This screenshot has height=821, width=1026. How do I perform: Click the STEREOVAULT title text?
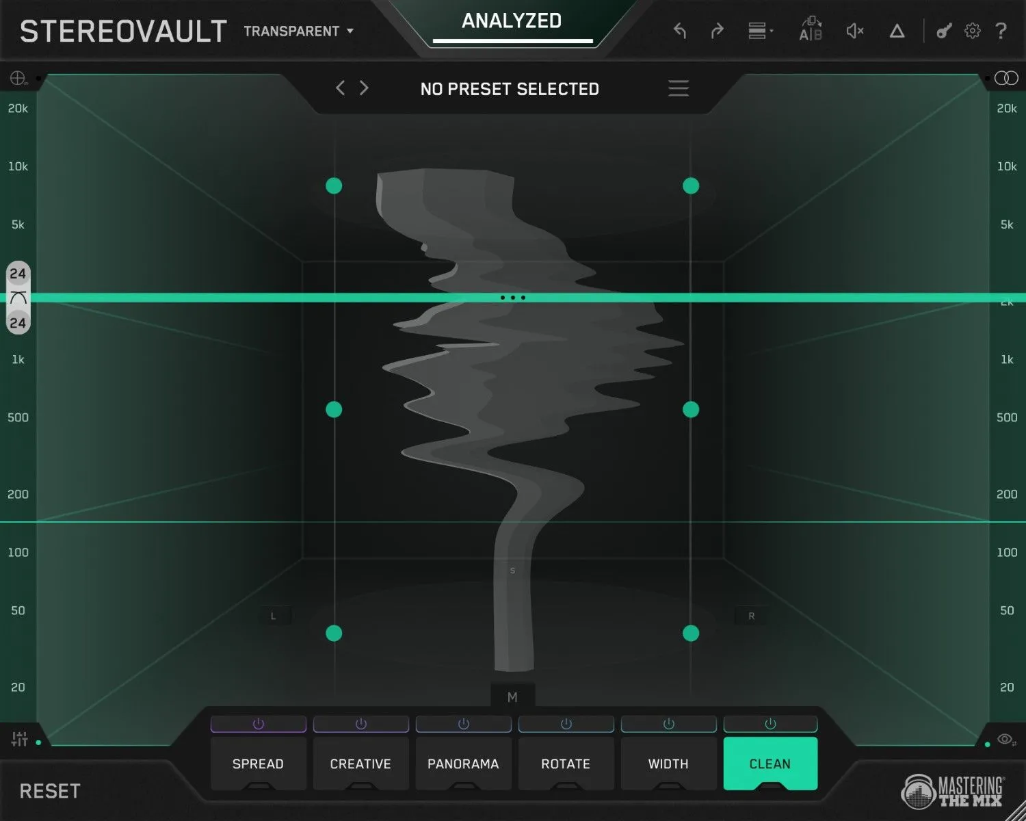pos(123,31)
